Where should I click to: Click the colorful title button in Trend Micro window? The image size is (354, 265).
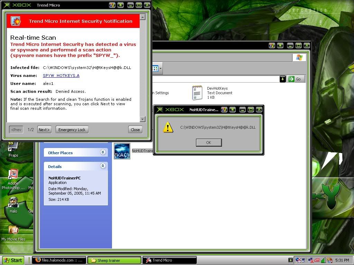tap(112, 5)
